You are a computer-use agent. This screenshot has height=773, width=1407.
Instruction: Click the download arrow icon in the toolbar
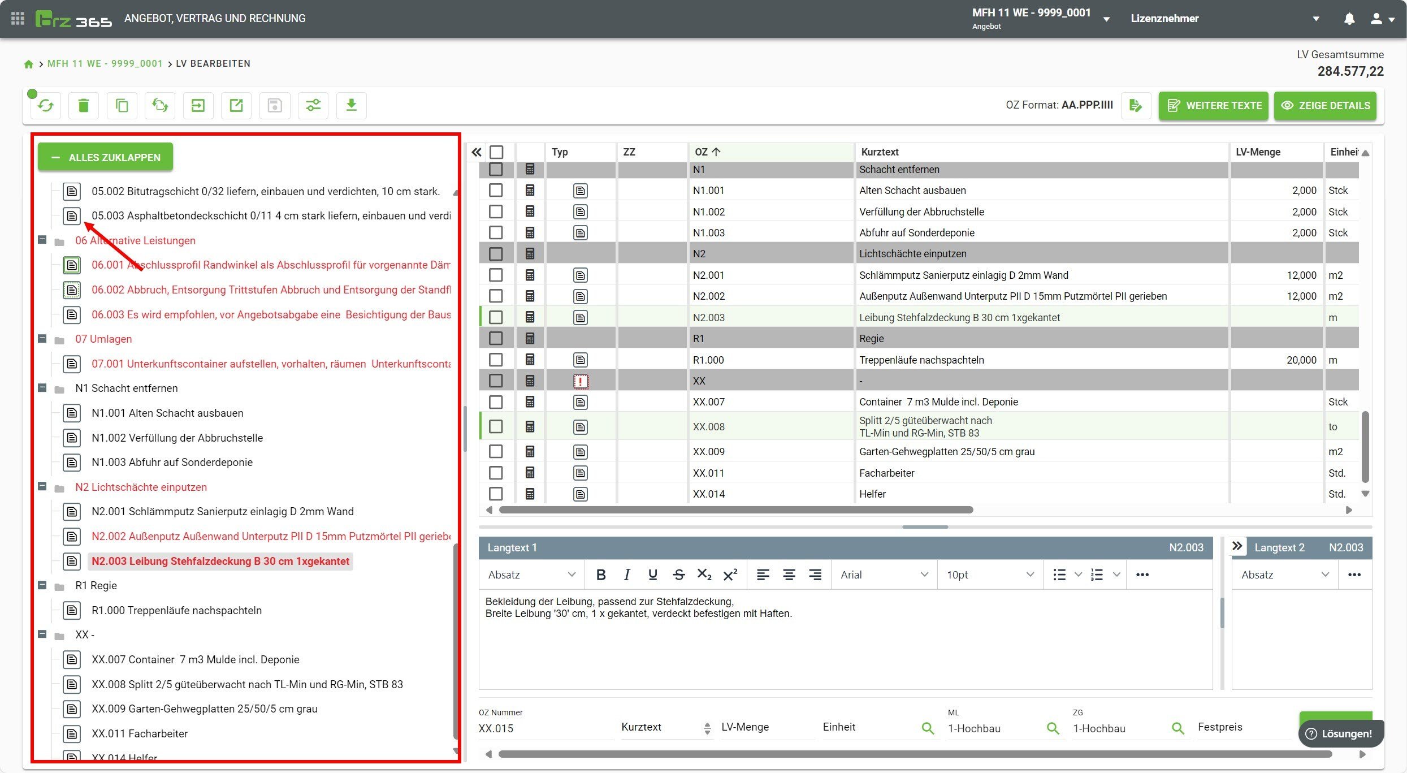coord(351,105)
